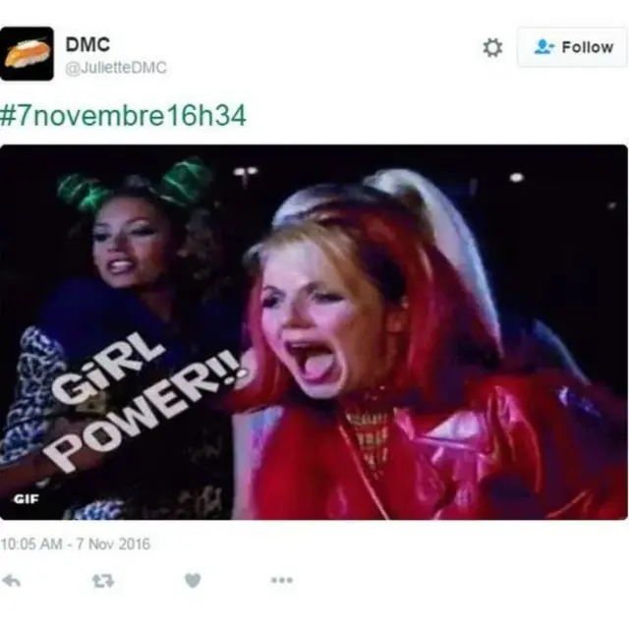
Task: Follow the DMC account
Action: coord(572,47)
